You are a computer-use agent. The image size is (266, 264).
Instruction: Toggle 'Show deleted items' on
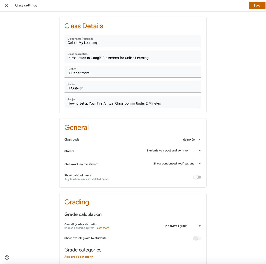(x=197, y=177)
